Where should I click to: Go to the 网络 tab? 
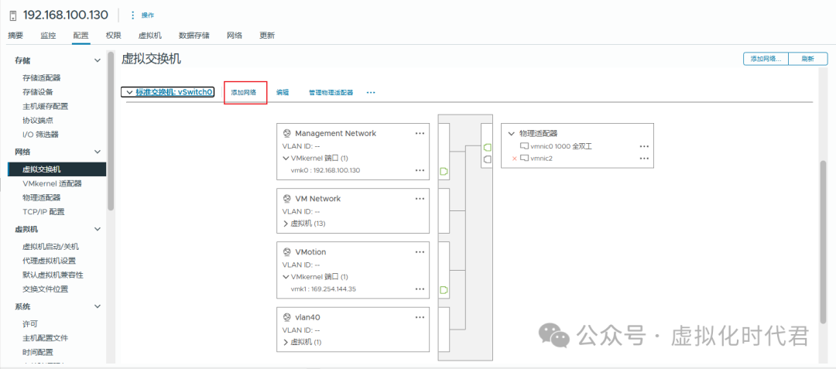pyautogui.click(x=235, y=36)
